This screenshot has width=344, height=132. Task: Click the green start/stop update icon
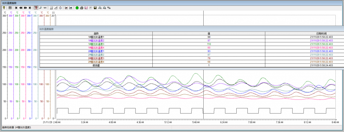point(77,8)
